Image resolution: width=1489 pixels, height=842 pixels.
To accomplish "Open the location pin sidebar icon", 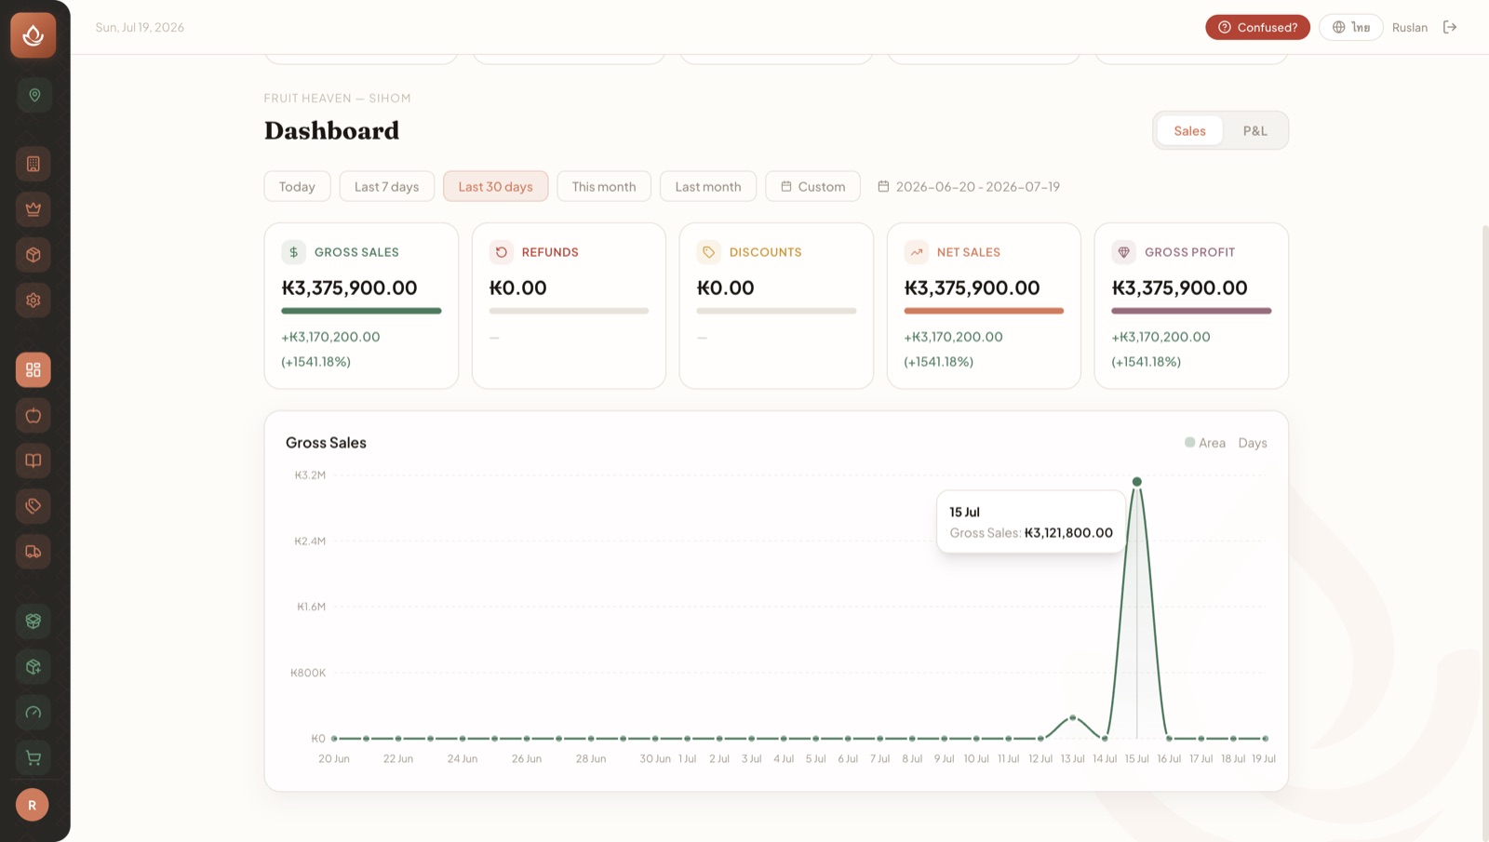I will click(34, 95).
